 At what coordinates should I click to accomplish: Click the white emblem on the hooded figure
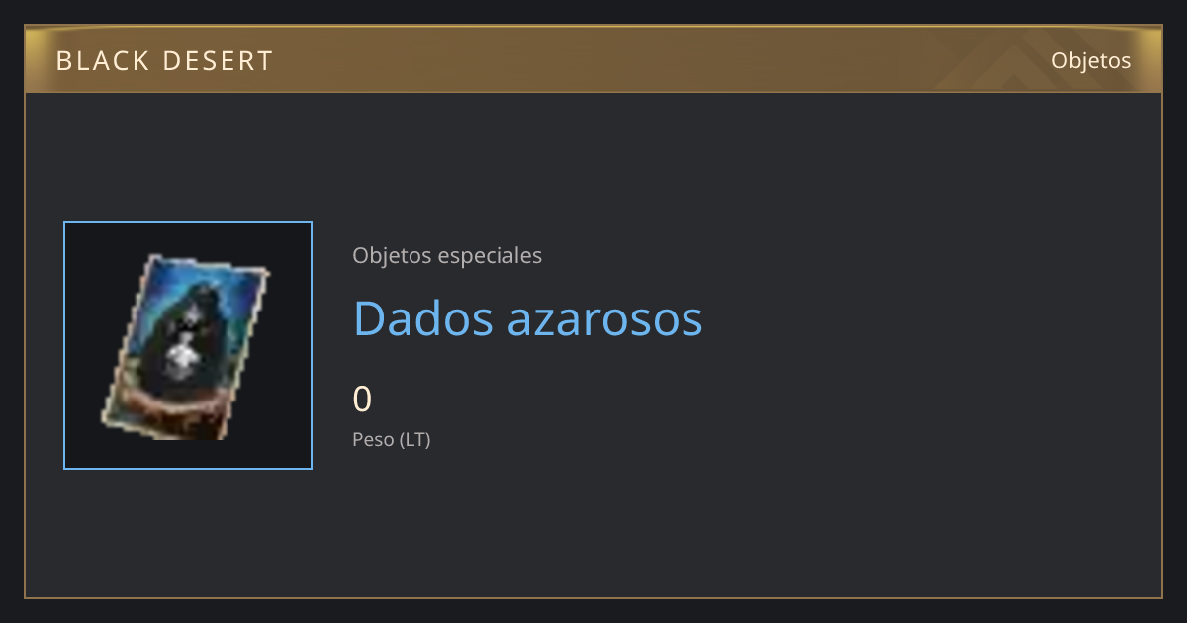(x=179, y=354)
